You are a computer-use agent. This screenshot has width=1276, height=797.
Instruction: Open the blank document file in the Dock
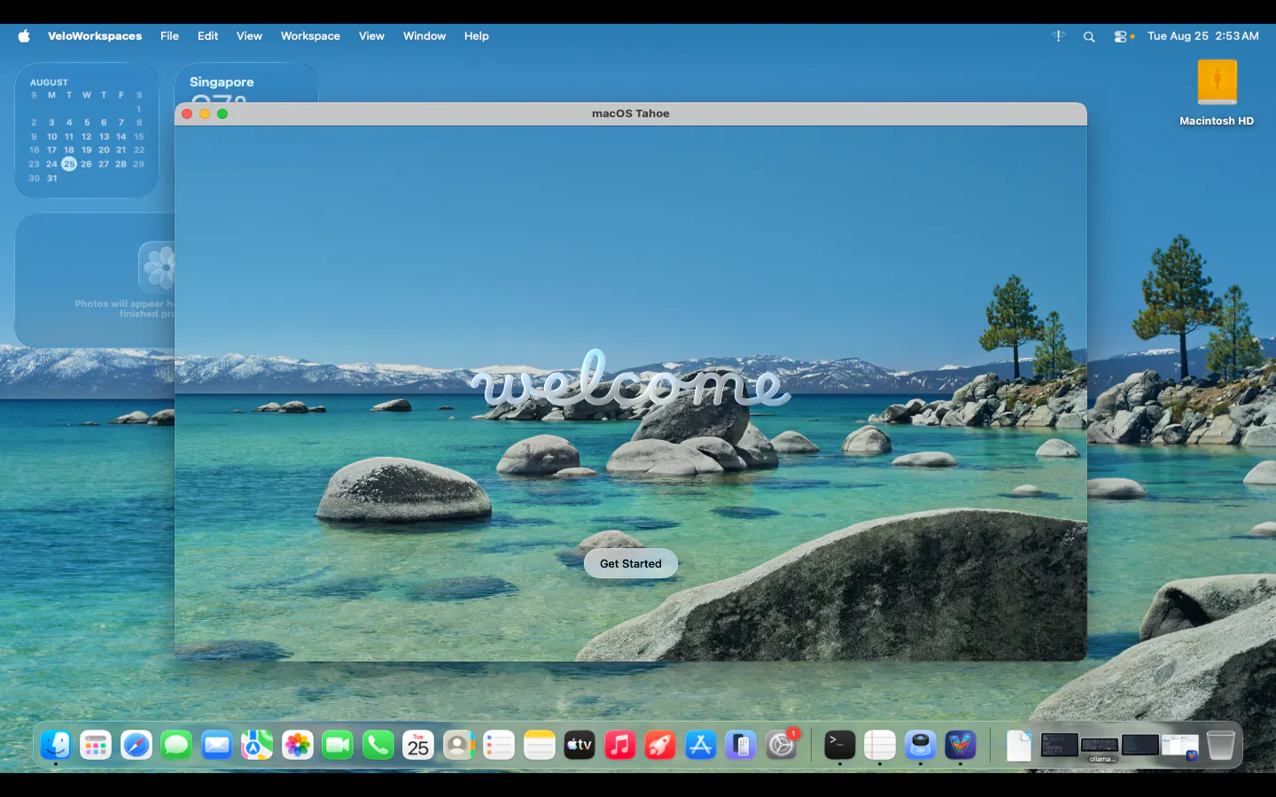tap(1019, 746)
